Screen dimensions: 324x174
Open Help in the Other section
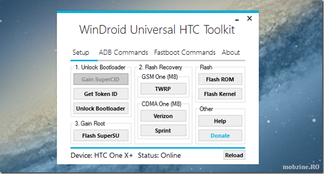click(x=220, y=121)
